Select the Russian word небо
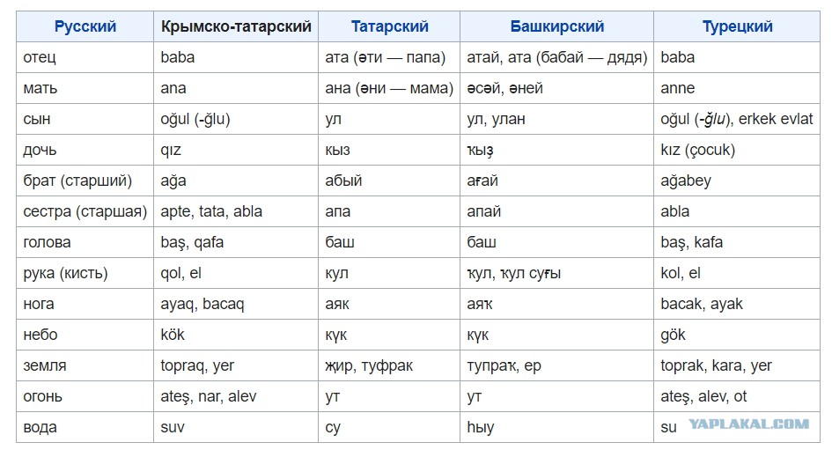Image resolution: width=832 pixels, height=450 pixels. 40,335
